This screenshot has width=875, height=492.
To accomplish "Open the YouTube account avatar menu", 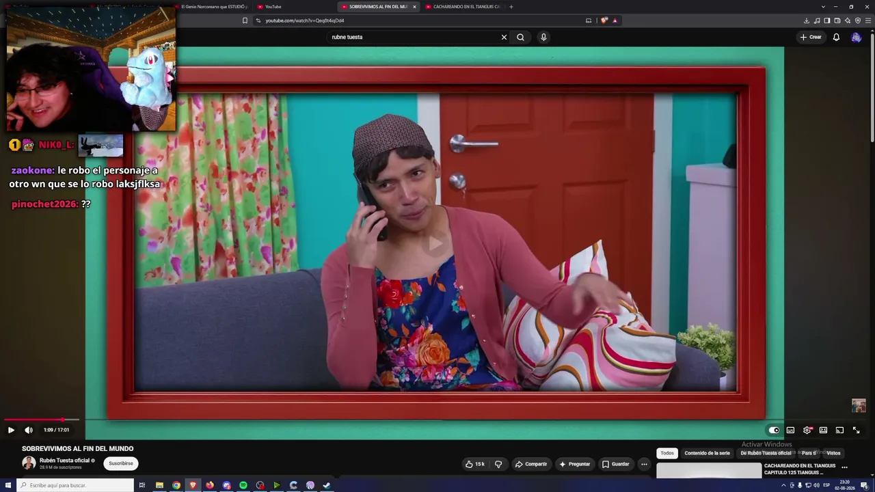I will pos(856,37).
